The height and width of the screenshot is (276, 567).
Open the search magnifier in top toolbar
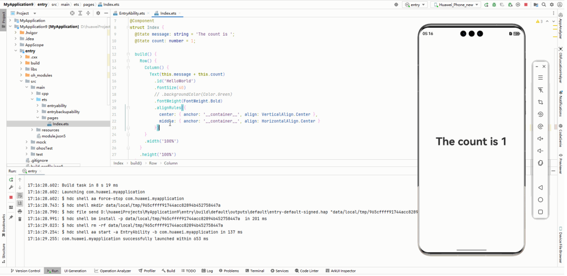(x=544, y=5)
